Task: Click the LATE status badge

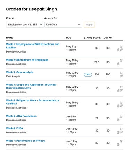Action: pos(88,75)
